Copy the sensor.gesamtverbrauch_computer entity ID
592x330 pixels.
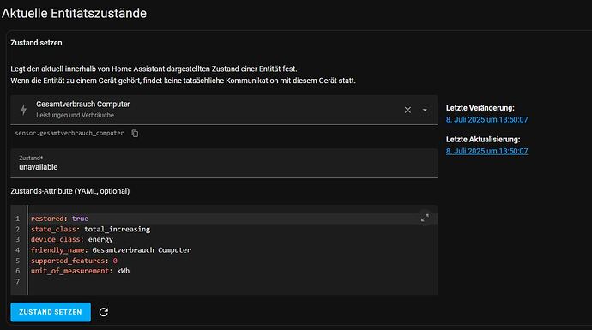(135, 133)
